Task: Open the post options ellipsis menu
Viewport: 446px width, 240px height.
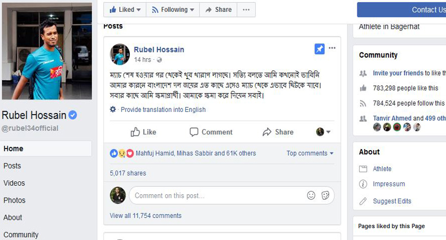Action: [x=332, y=49]
